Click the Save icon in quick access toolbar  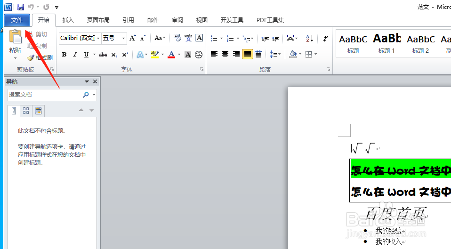tap(20, 7)
